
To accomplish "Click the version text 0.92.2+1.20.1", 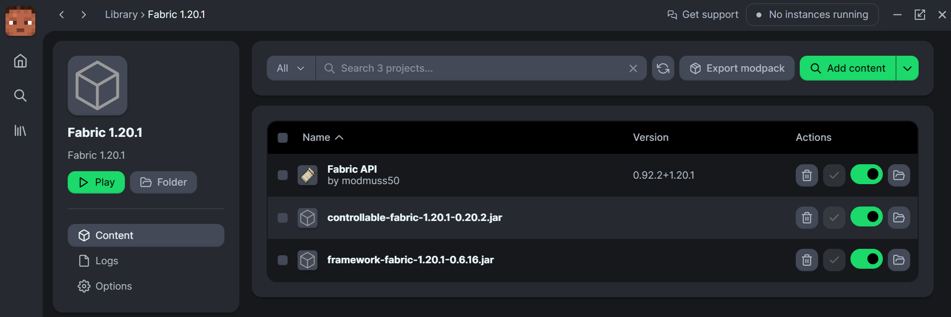I will 663,175.
